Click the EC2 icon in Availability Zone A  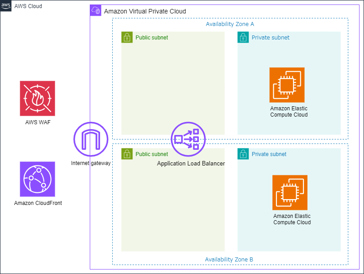(287, 85)
